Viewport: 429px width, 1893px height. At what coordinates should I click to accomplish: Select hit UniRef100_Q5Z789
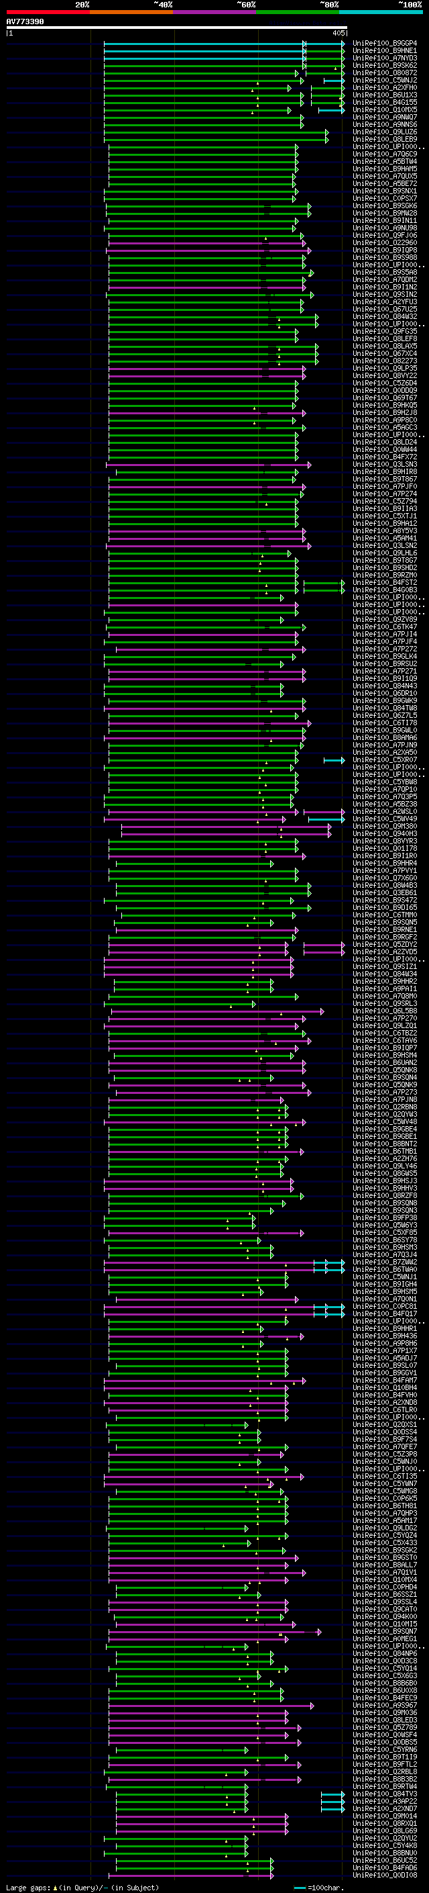pos(385,1727)
